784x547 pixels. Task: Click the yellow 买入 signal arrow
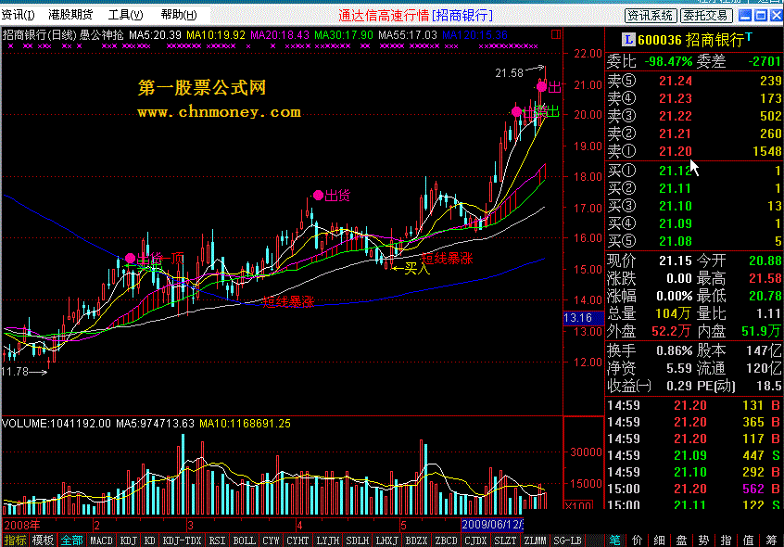click(398, 269)
